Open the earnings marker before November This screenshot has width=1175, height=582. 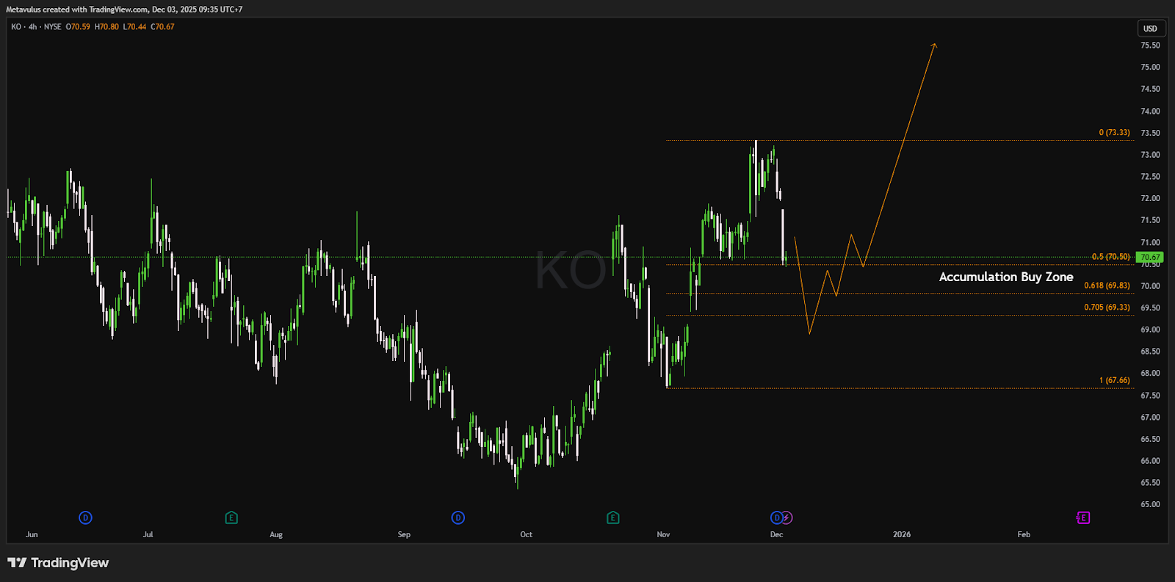613,518
